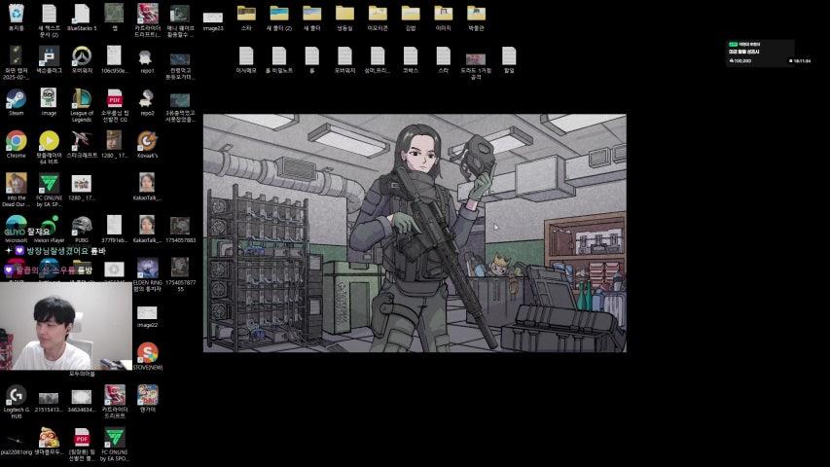Screen dimensions: 830x467
Task: Open the pia22081orig image file
Action: [x=17, y=444]
